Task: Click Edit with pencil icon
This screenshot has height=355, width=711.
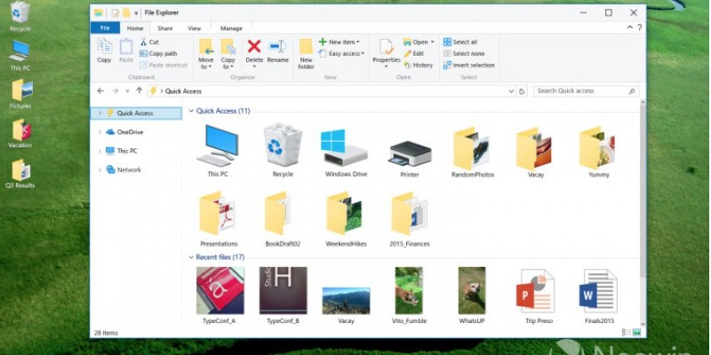Action: (x=413, y=53)
